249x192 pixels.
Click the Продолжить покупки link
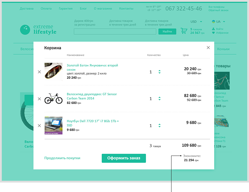pyautogui.click(x=62, y=158)
